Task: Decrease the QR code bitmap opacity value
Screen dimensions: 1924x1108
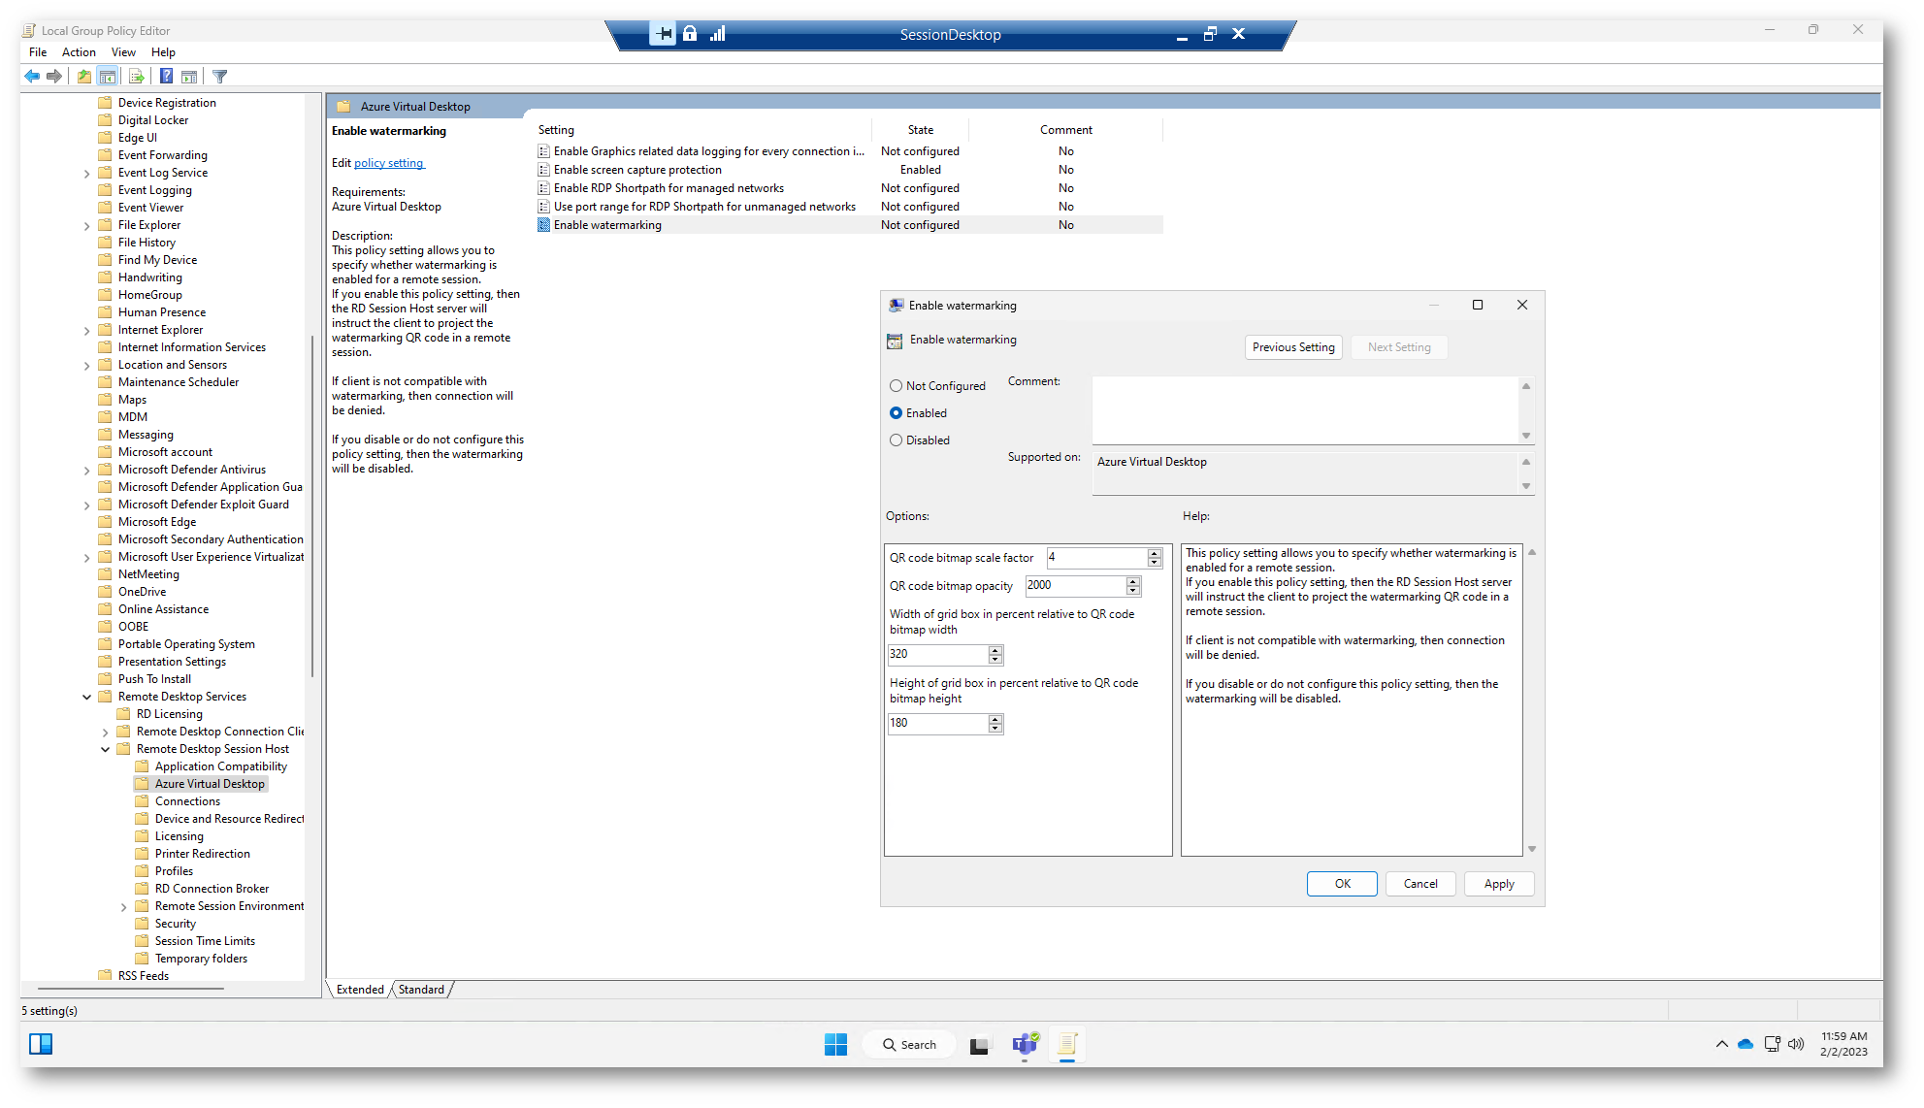Action: pyautogui.click(x=1133, y=591)
